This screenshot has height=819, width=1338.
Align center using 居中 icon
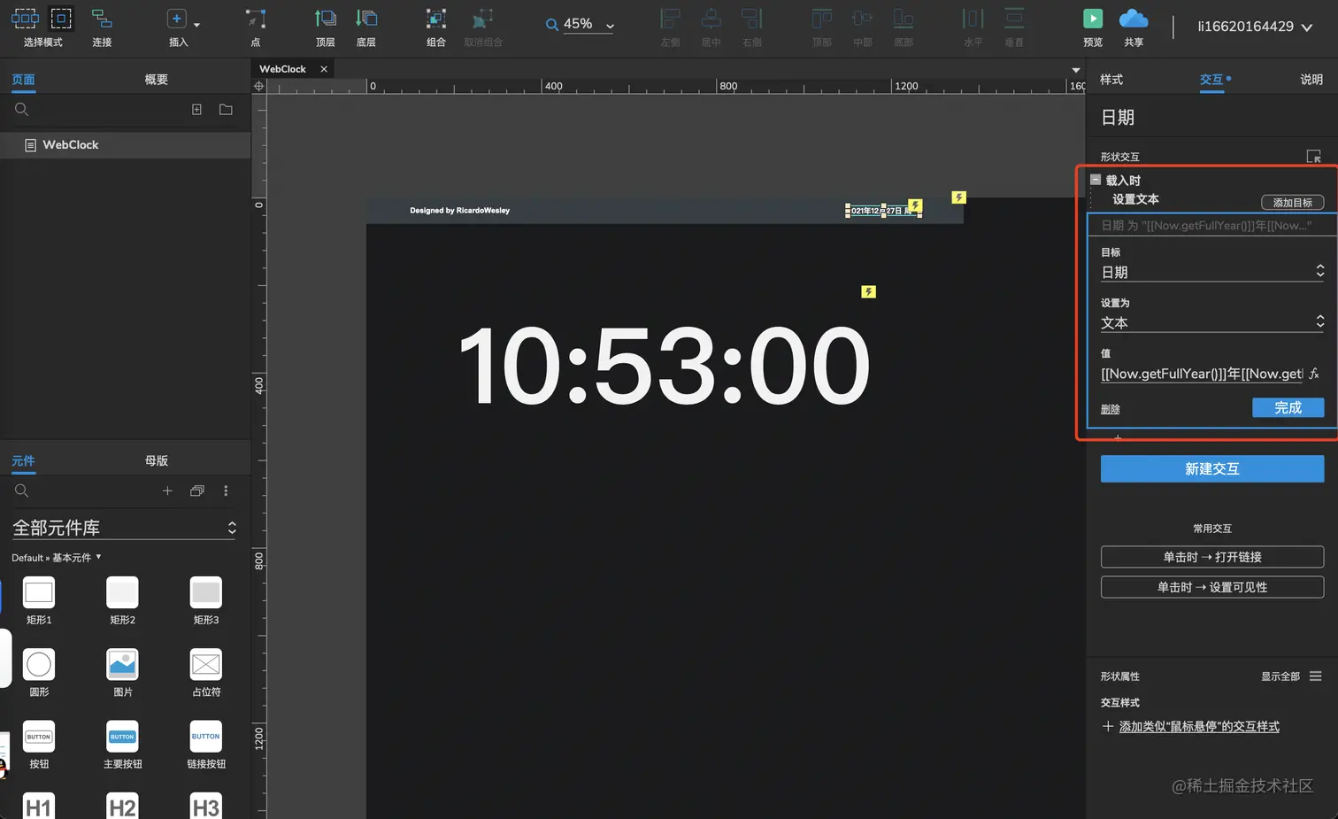[711, 19]
